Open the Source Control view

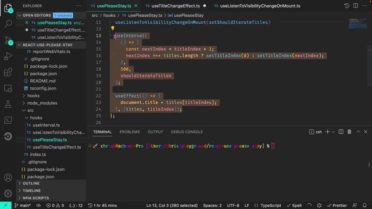8,40
